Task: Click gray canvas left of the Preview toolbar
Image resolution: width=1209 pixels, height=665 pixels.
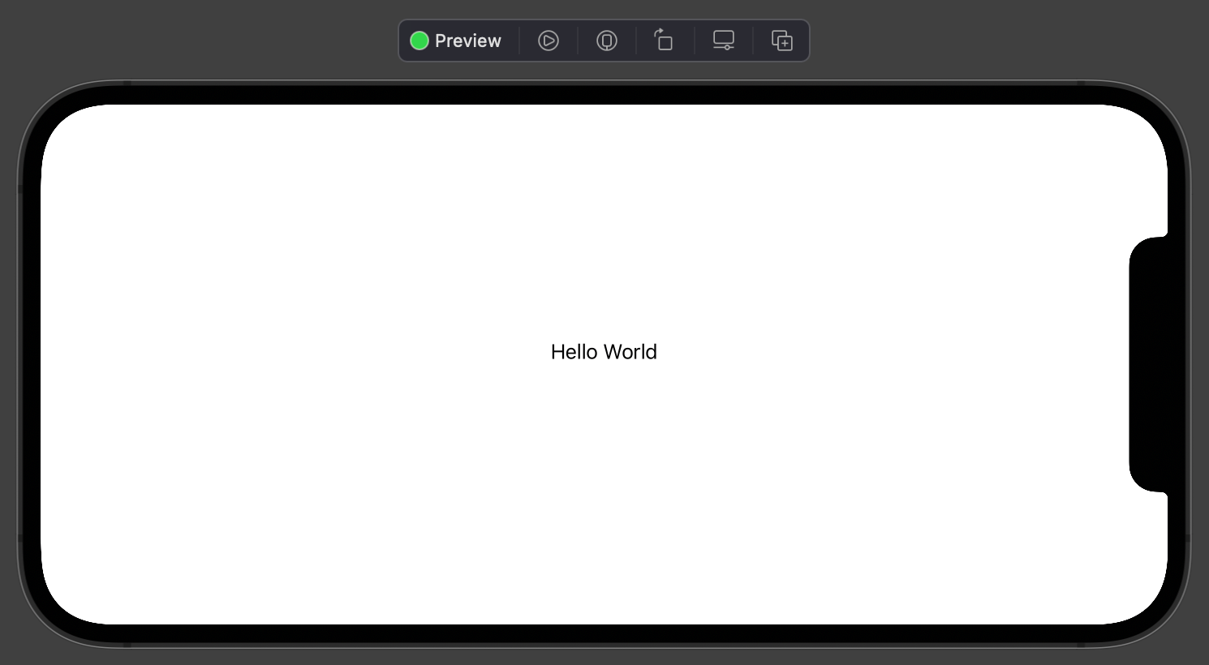Action: click(203, 41)
